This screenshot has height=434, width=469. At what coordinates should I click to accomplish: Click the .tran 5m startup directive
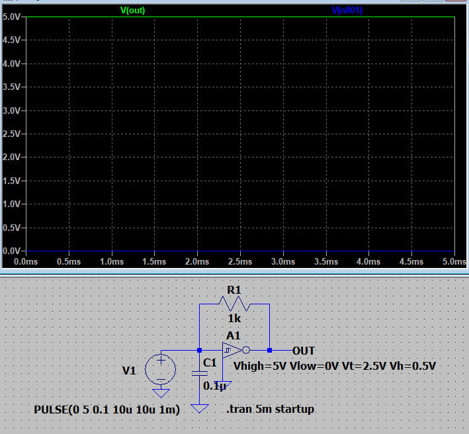pos(270,410)
